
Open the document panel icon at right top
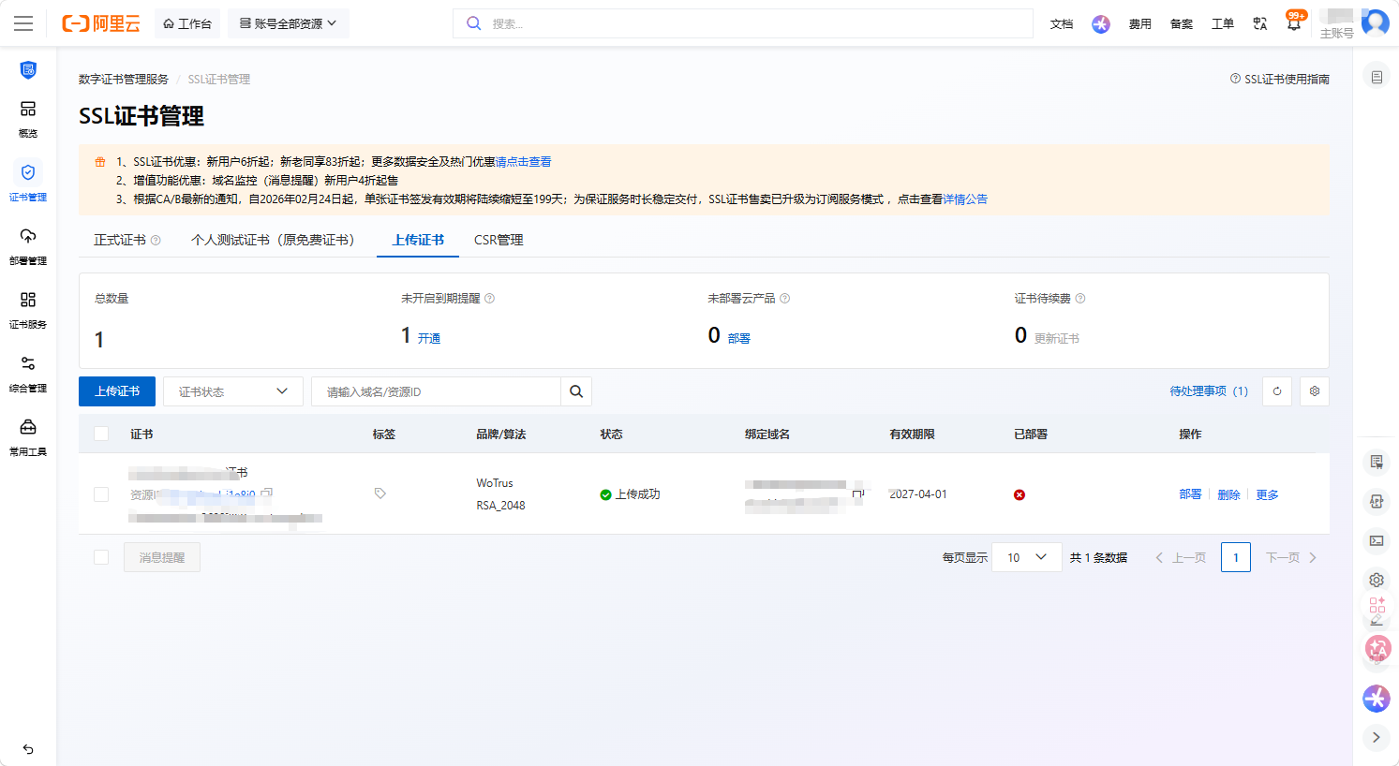pos(1377,77)
